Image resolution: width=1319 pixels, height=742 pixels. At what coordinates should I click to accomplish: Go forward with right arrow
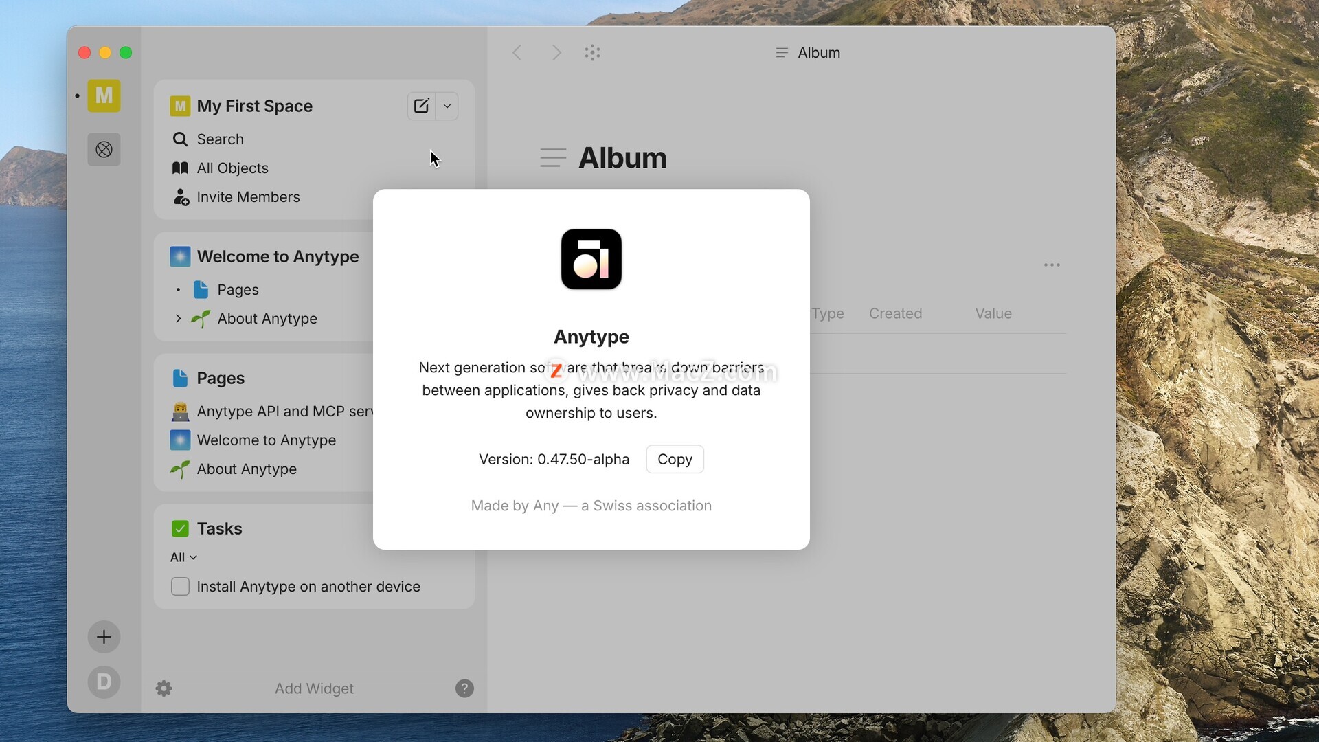[x=556, y=52]
